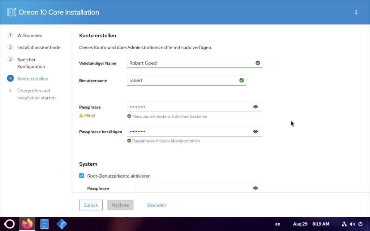Click 'Passphrasen müssen übereinstimmen' hint text
Viewport: 370px width, 231px height.
[x=166, y=141]
